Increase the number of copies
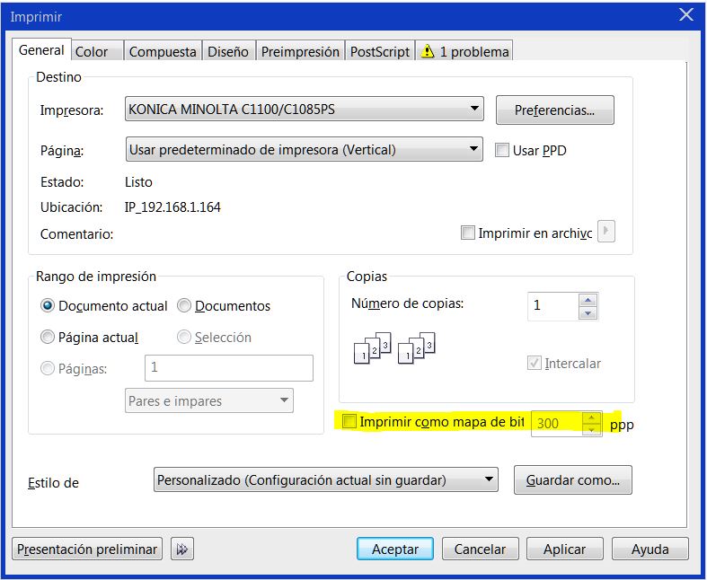The image size is (707, 580). 588,300
